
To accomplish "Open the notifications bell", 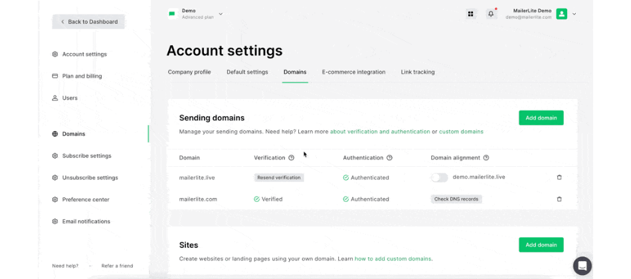I will 491,14.
